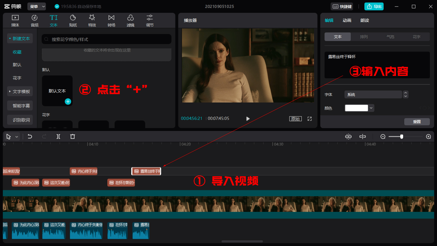Undo the last edit with the undo arrow

[x=30, y=136]
